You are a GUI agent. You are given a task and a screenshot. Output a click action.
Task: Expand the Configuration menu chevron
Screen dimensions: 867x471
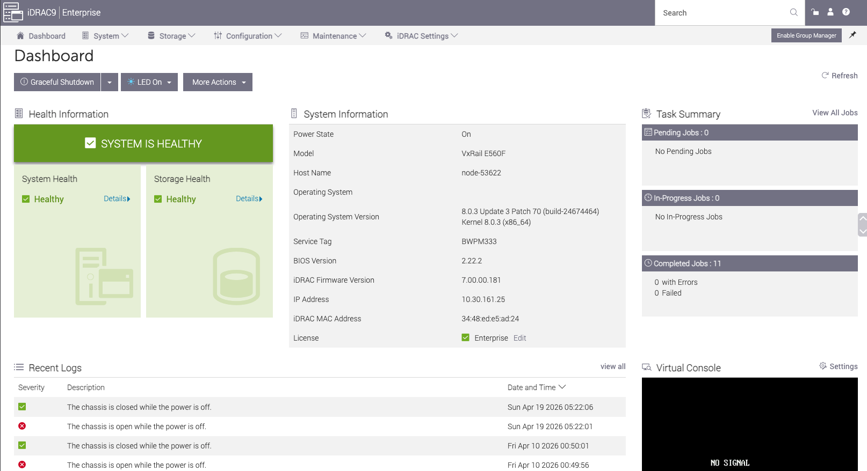[x=278, y=35]
